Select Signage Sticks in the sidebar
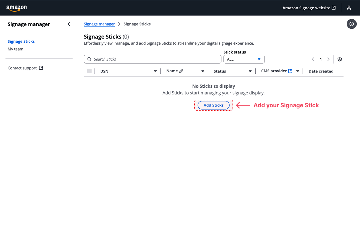The height and width of the screenshot is (225, 360). (21, 41)
